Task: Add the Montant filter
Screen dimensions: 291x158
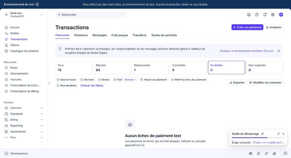Action: pyautogui.click(x=87, y=80)
